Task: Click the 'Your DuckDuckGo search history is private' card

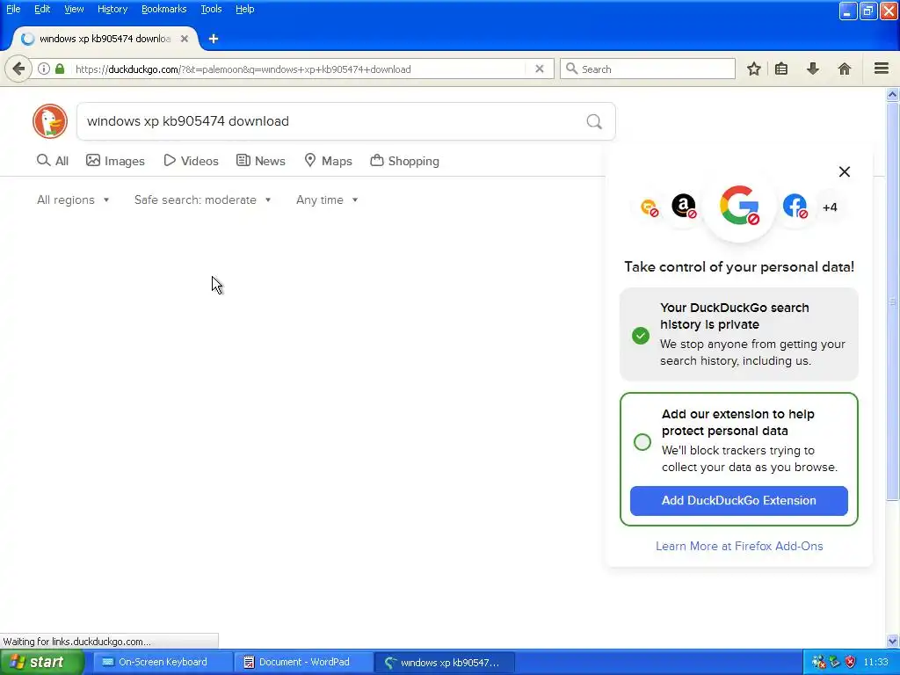Action: pyautogui.click(x=738, y=334)
